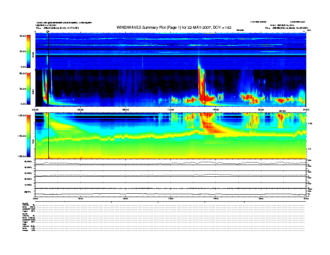Screen dimensions: 330x255
Task: Click the RAD2 intensity color bar
Action: coord(28,52)
